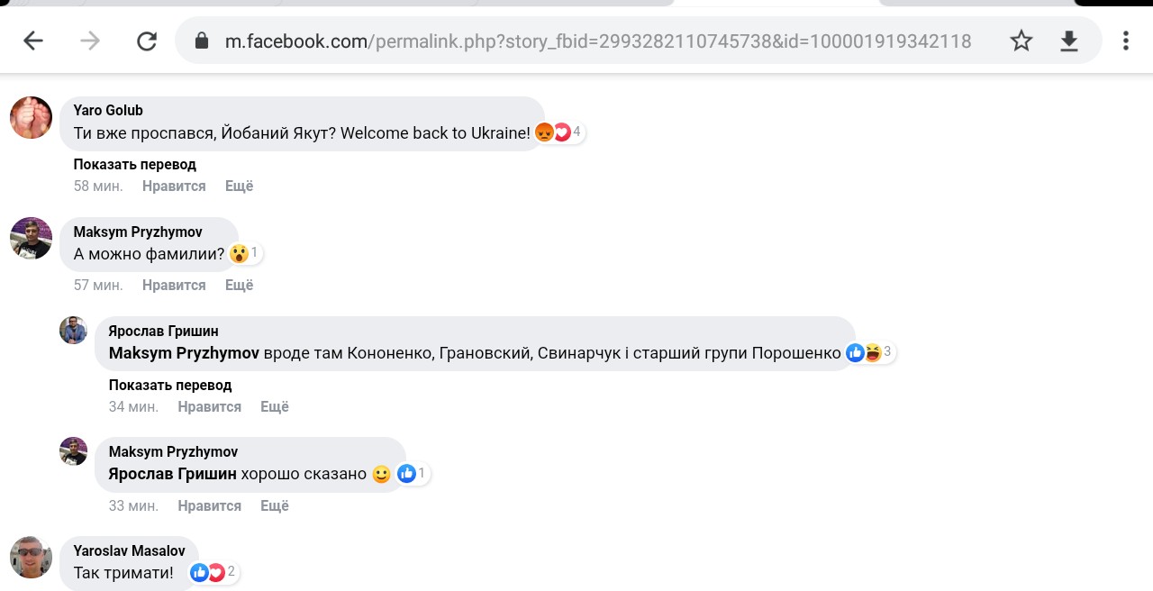Screen dimensions: 1153x591
Task: Show translation under Yaro Golub's comment
Action: click(x=134, y=164)
